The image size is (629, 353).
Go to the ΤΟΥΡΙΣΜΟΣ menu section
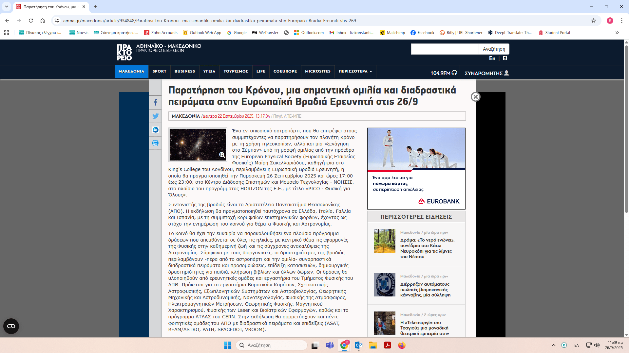(236, 71)
